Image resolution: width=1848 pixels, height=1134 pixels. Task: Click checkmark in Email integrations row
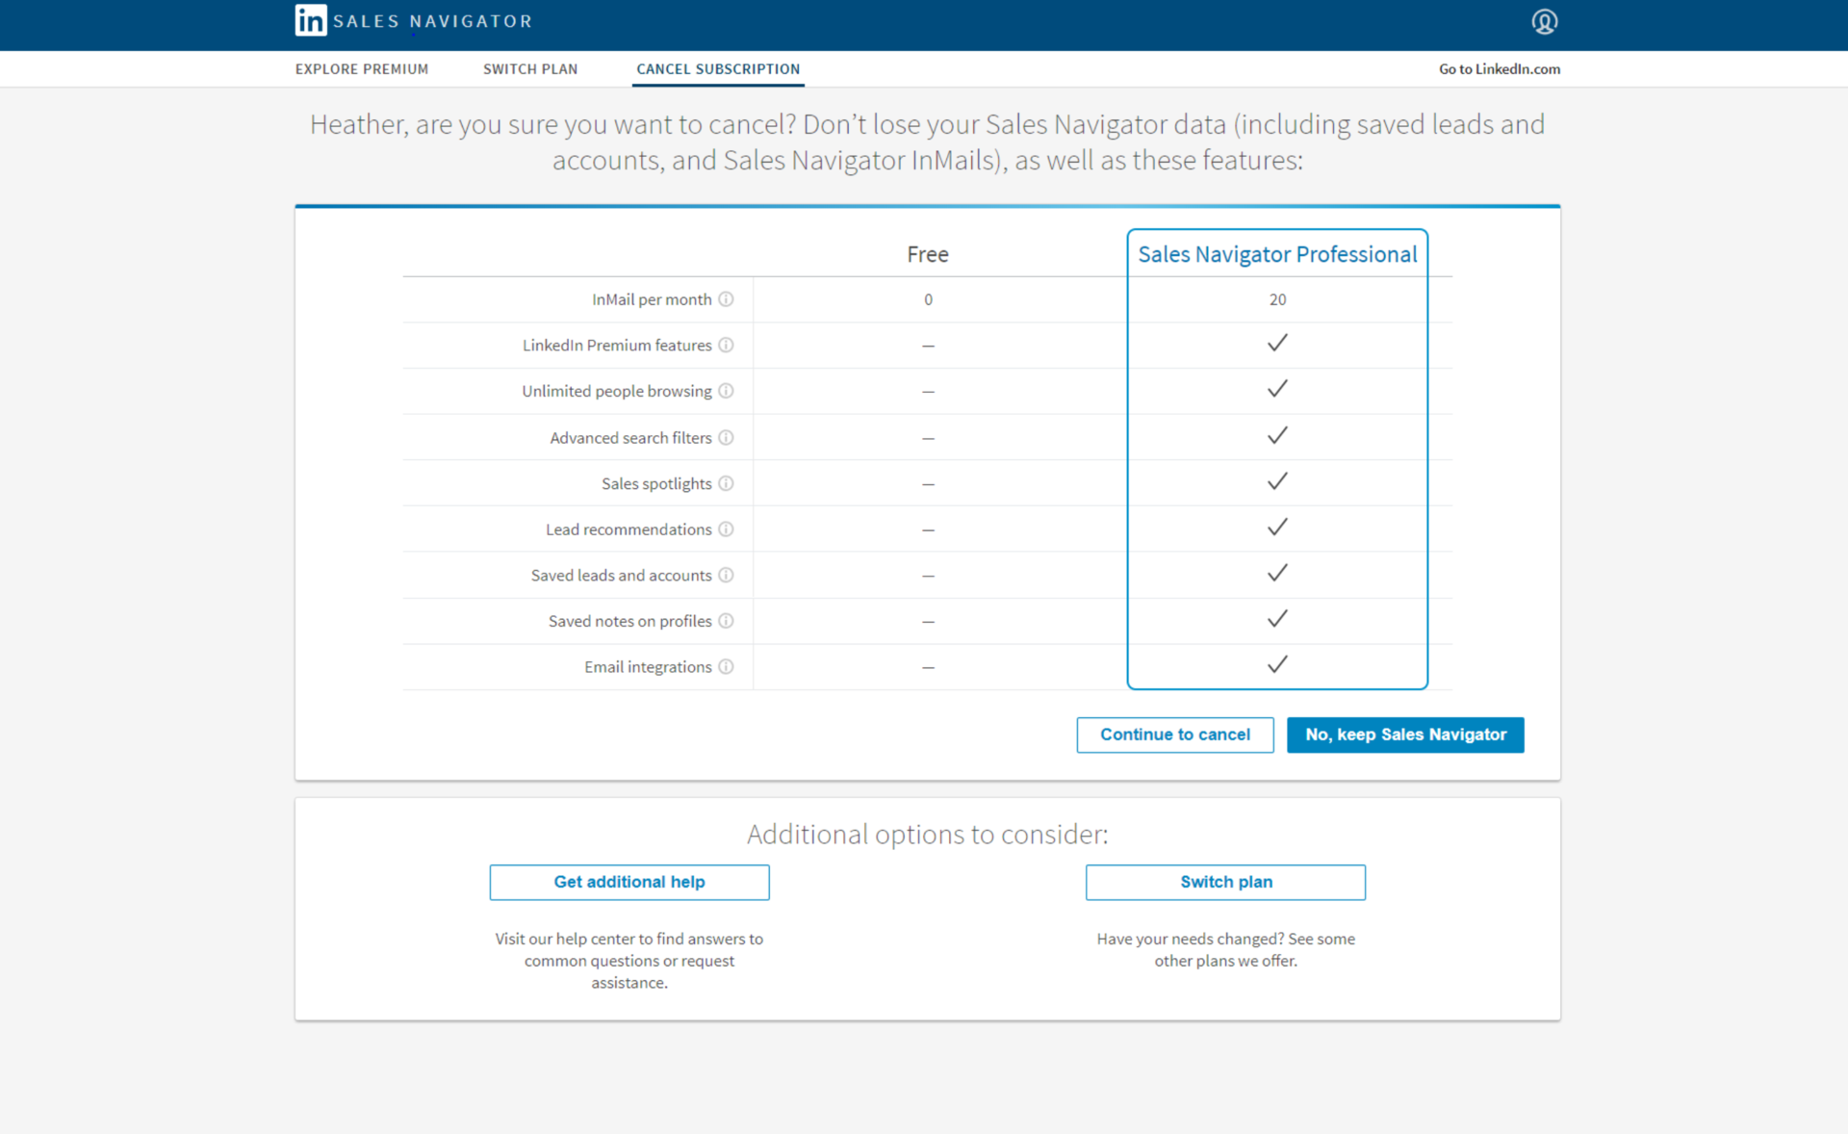(x=1277, y=664)
